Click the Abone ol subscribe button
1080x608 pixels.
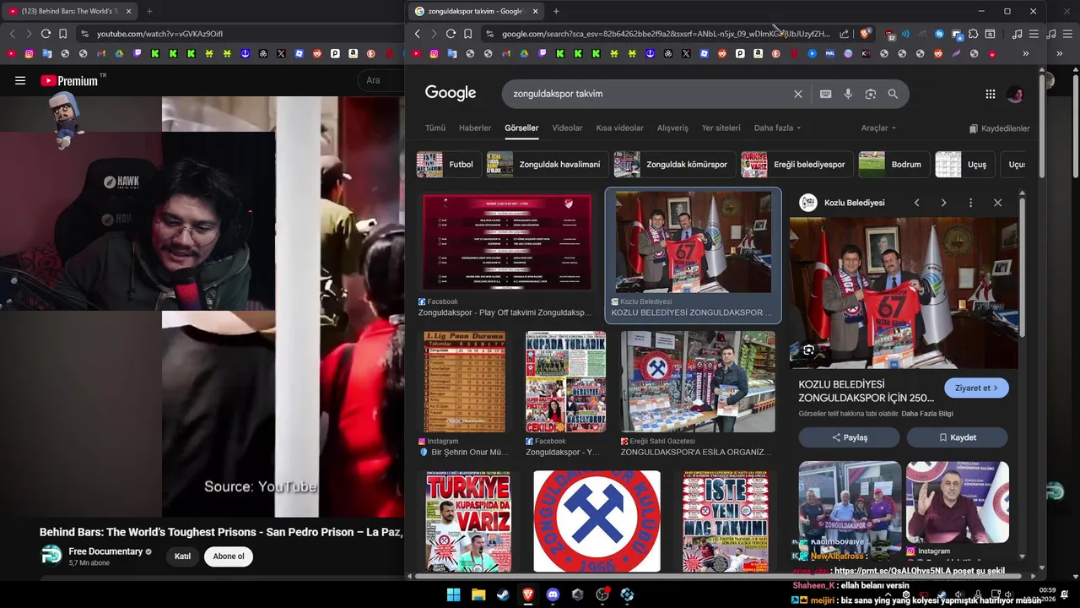coord(228,556)
